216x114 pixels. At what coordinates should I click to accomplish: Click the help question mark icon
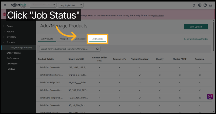(205, 5)
